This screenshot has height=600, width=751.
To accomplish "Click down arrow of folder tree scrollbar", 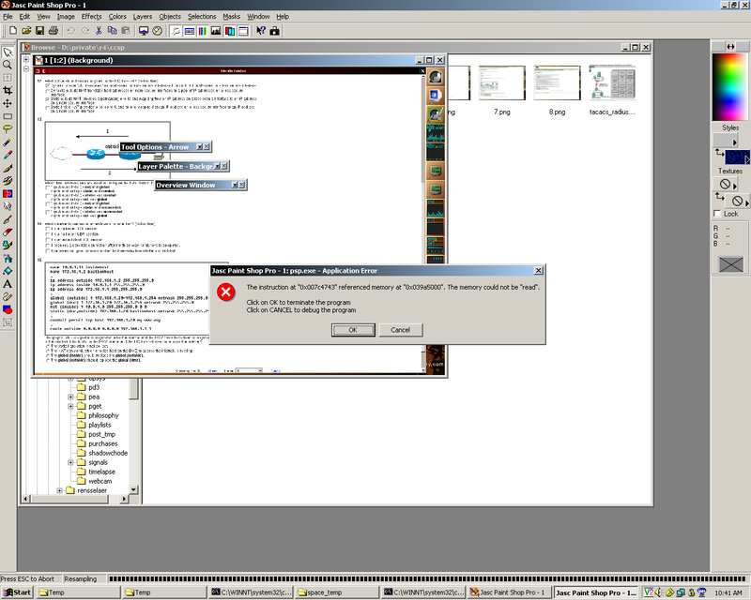I will 133,489.
